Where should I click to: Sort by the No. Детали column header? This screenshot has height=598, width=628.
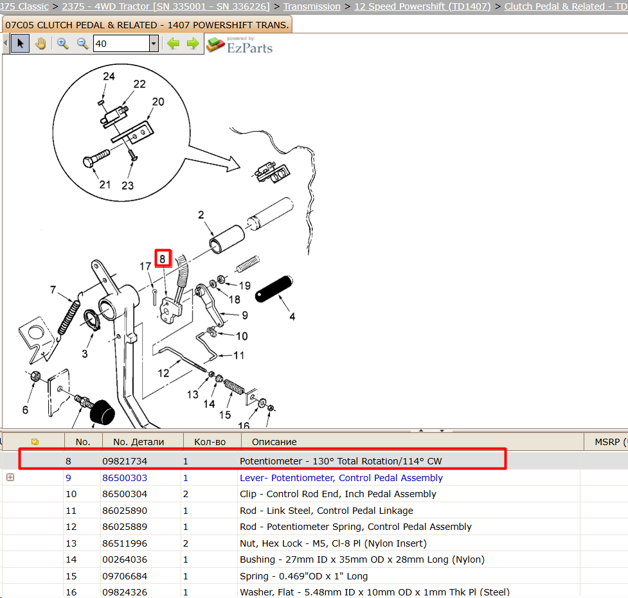pyautogui.click(x=139, y=442)
